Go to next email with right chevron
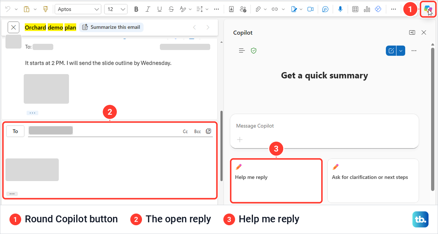The width and height of the screenshot is (438, 234). (x=208, y=27)
